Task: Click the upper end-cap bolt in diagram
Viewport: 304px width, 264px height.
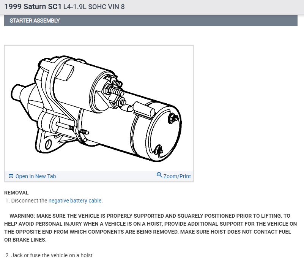Action: pyautogui.click(x=173, y=118)
